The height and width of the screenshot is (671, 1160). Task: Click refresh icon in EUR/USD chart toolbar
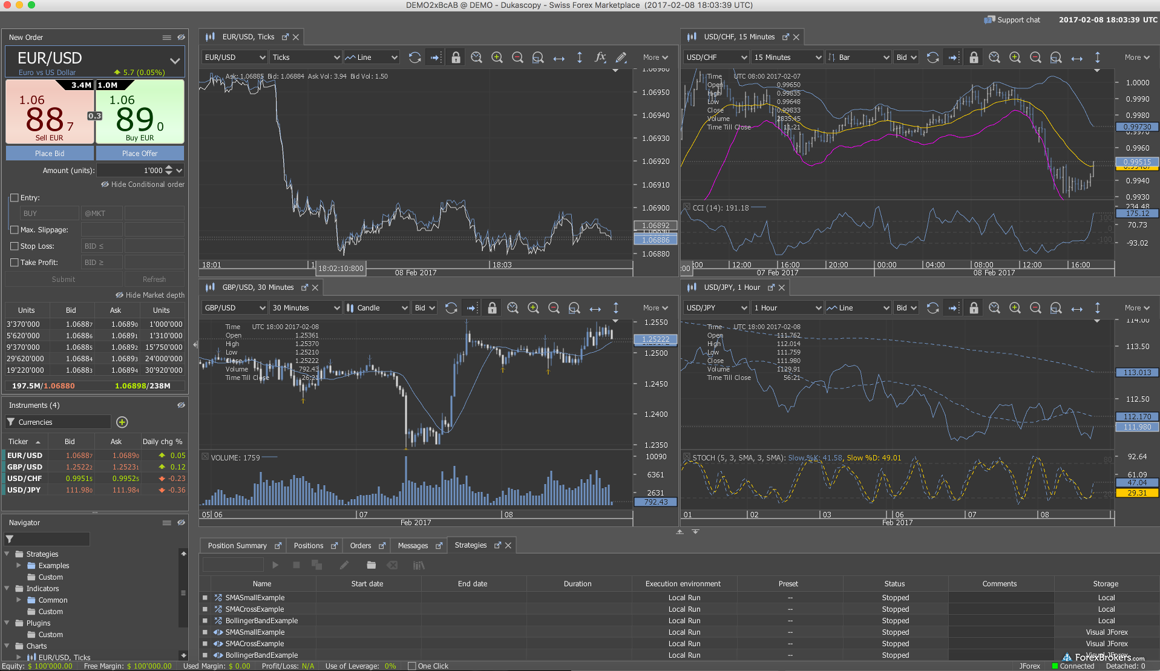click(415, 57)
